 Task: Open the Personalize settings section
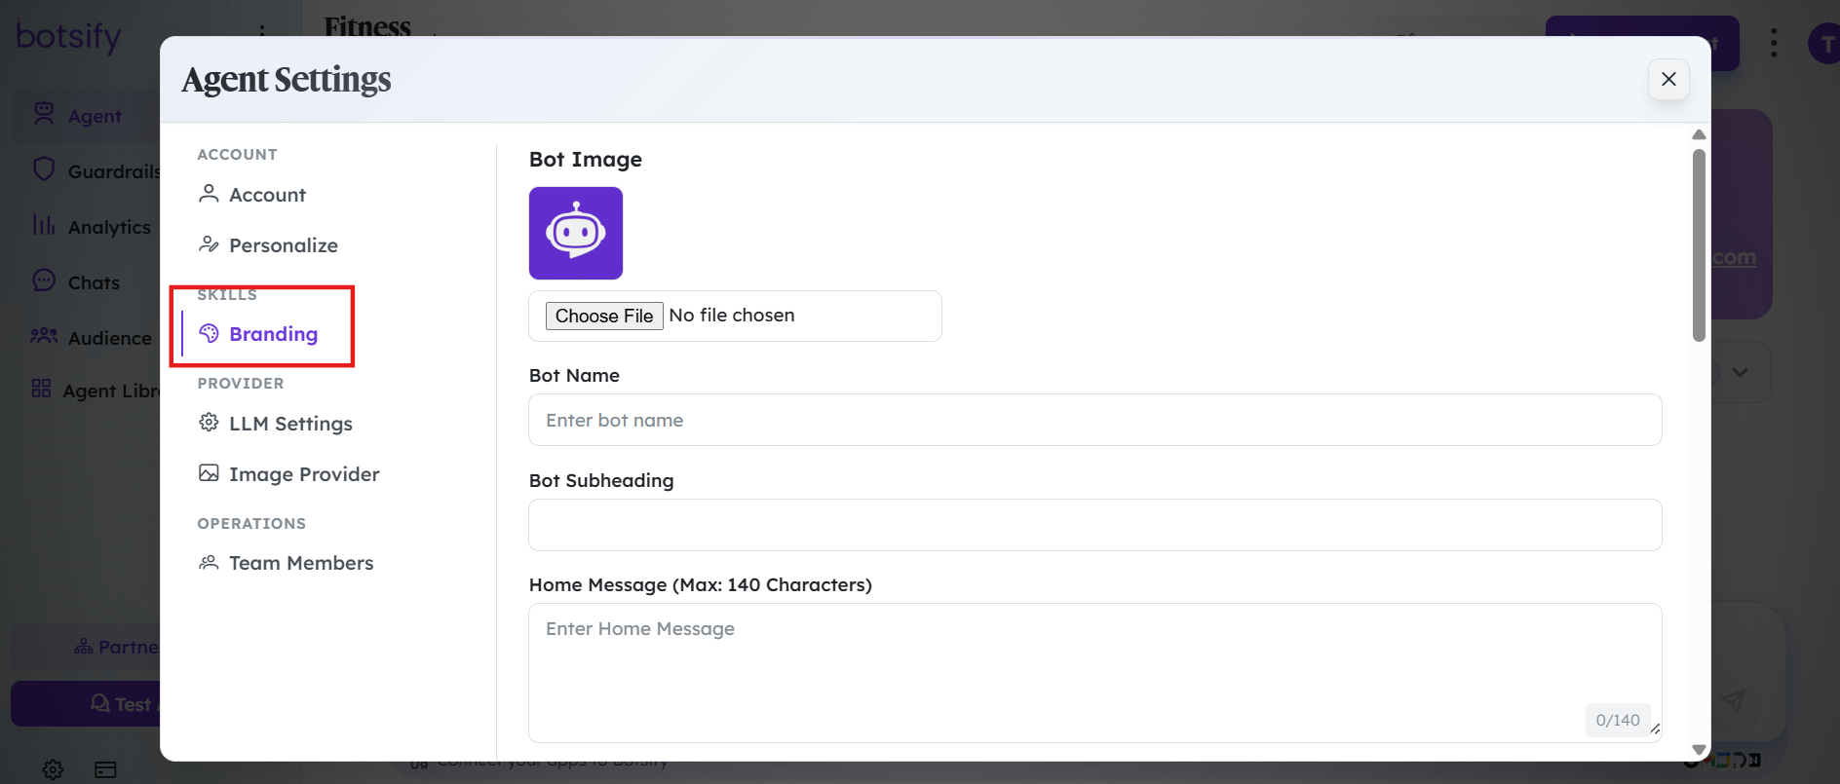268,245
